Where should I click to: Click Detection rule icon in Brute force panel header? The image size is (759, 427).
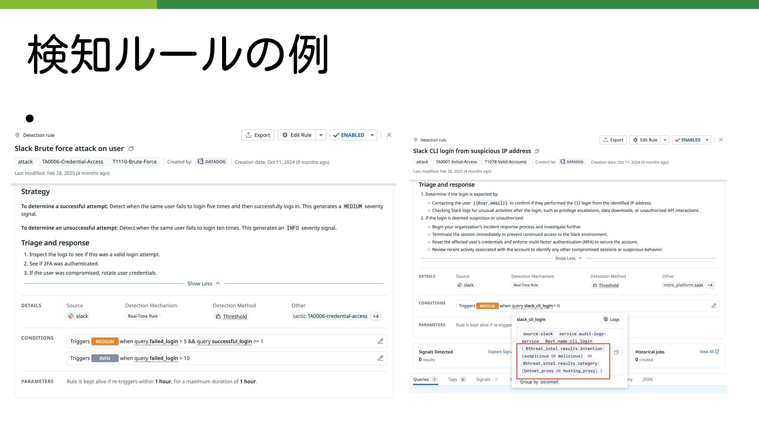pyautogui.click(x=17, y=135)
